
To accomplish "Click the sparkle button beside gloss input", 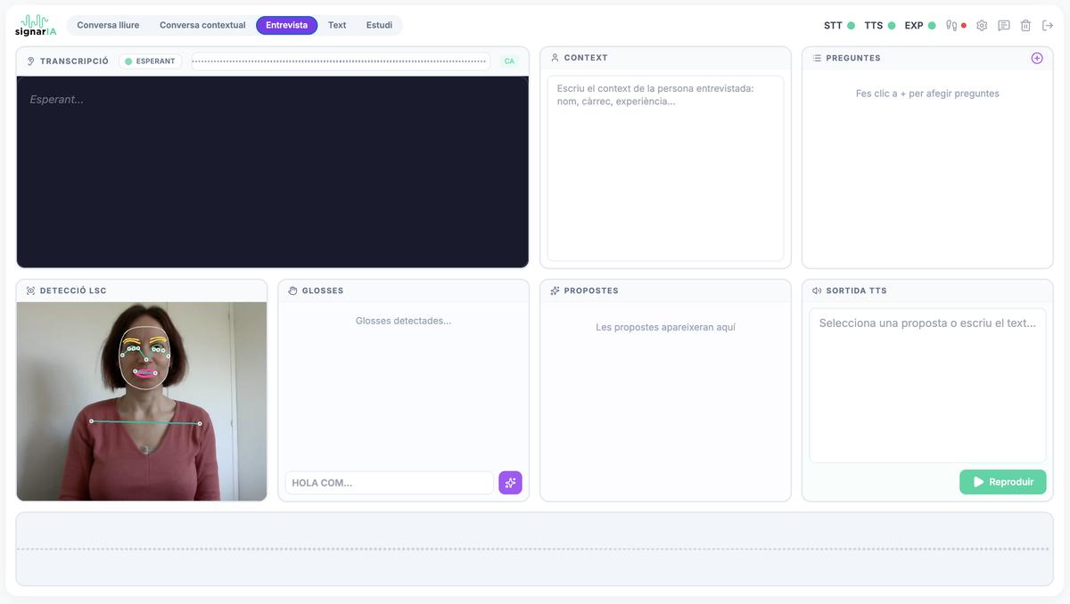I will [510, 483].
